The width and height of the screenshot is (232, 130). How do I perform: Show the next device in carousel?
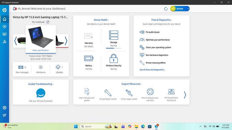[66, 41]
